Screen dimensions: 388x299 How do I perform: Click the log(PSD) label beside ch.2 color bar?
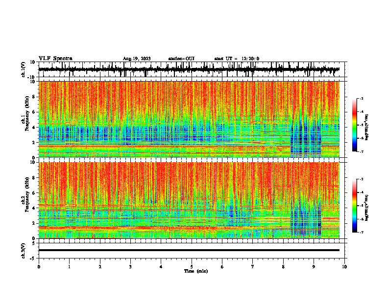(x=367, y=208)
